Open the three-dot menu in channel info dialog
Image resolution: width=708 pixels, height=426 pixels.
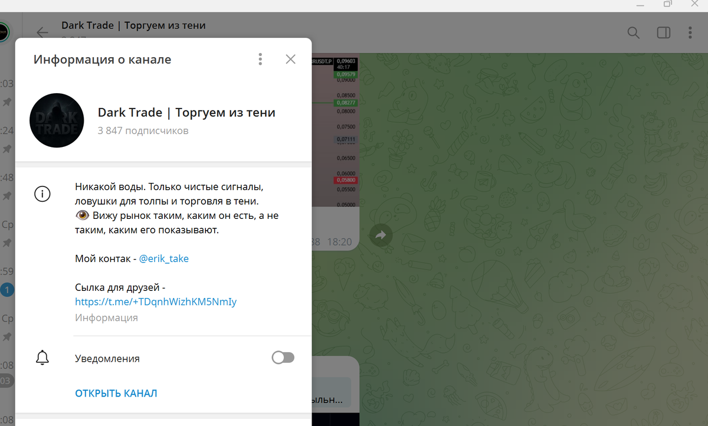pyautogui.click(x=260, y=59)
